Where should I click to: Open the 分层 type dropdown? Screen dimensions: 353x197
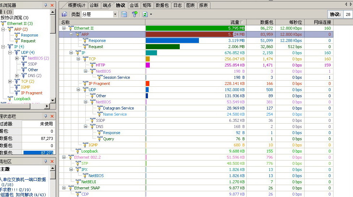pos(115,14)
